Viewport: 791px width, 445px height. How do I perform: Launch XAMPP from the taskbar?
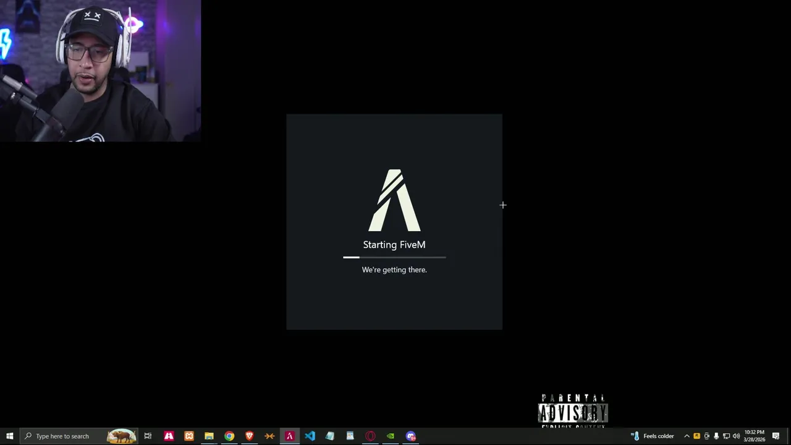click(x=189, y=436)
